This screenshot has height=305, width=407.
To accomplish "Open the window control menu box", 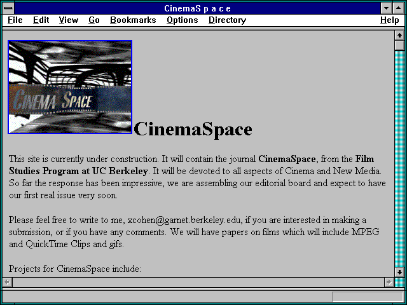I will (x=8, y=8).
